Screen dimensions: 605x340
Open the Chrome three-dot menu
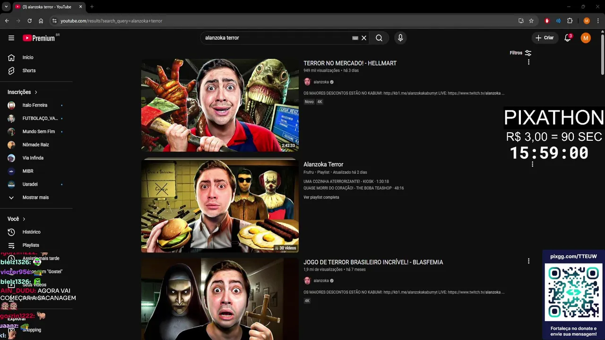(598, 21)
